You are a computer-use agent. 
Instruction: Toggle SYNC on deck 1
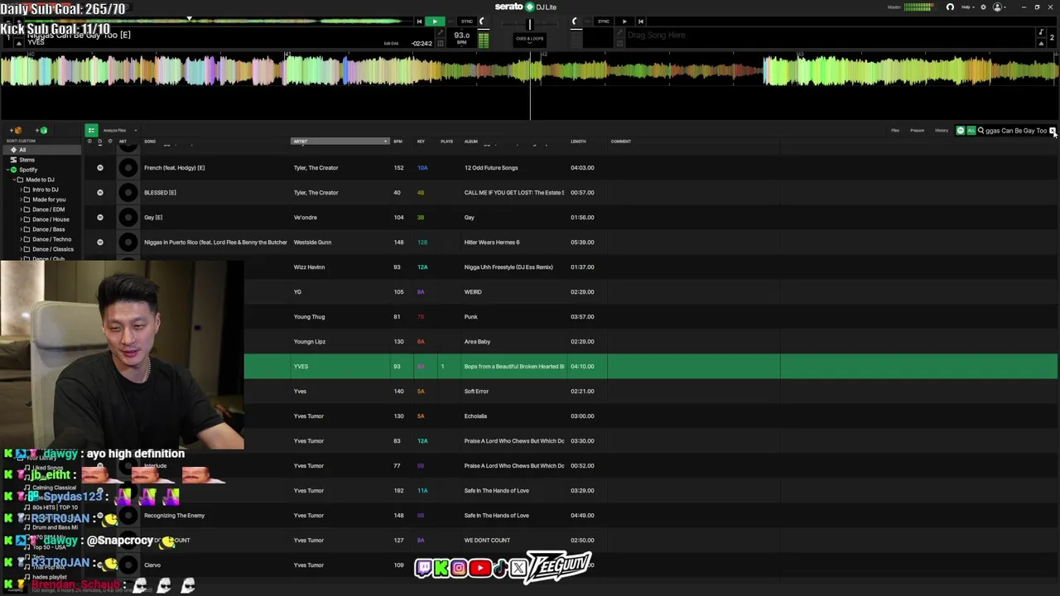click(467, 22)
